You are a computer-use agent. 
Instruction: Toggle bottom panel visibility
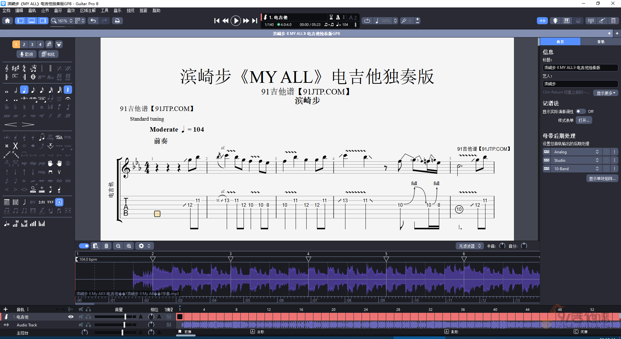click(x=32, y=21)
